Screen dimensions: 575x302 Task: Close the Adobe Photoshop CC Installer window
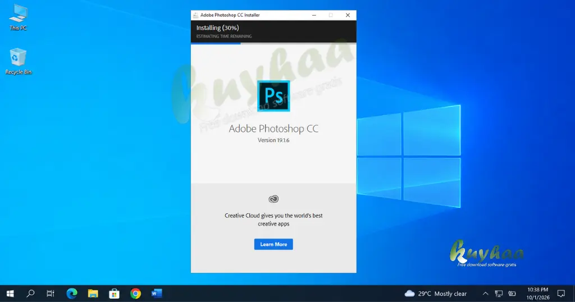coord(348,15)
